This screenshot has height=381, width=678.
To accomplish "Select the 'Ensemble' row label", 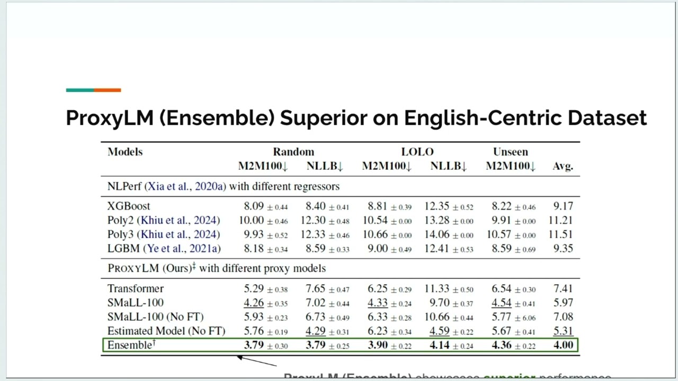I will pos(131,345).
